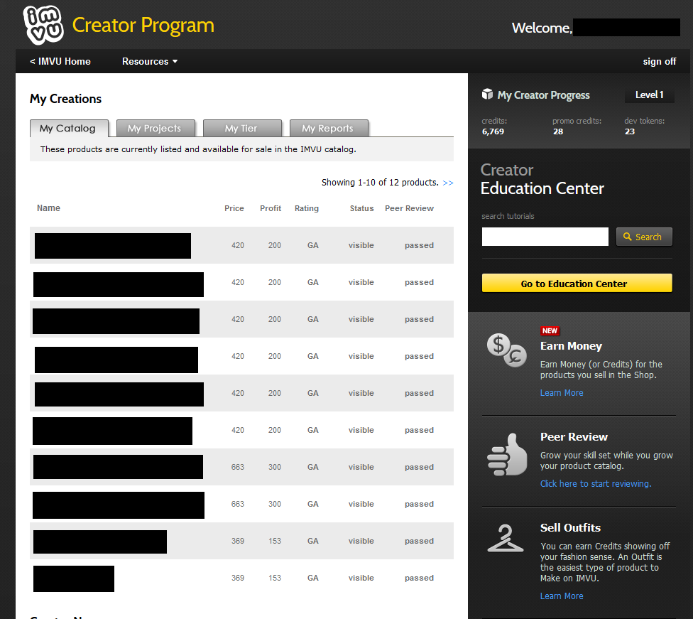Screen dimensions: 693x619
Task: Open the My Tier tab
Action: pyautogui.click(x=242, y=129)
